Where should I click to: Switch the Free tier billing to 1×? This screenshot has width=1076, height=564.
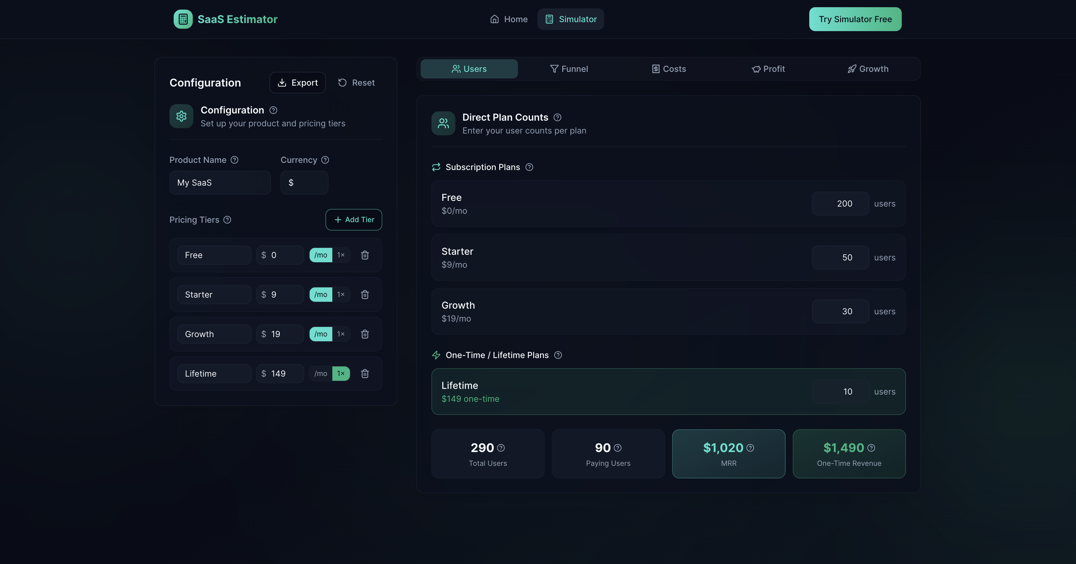[x=340, y=255]
